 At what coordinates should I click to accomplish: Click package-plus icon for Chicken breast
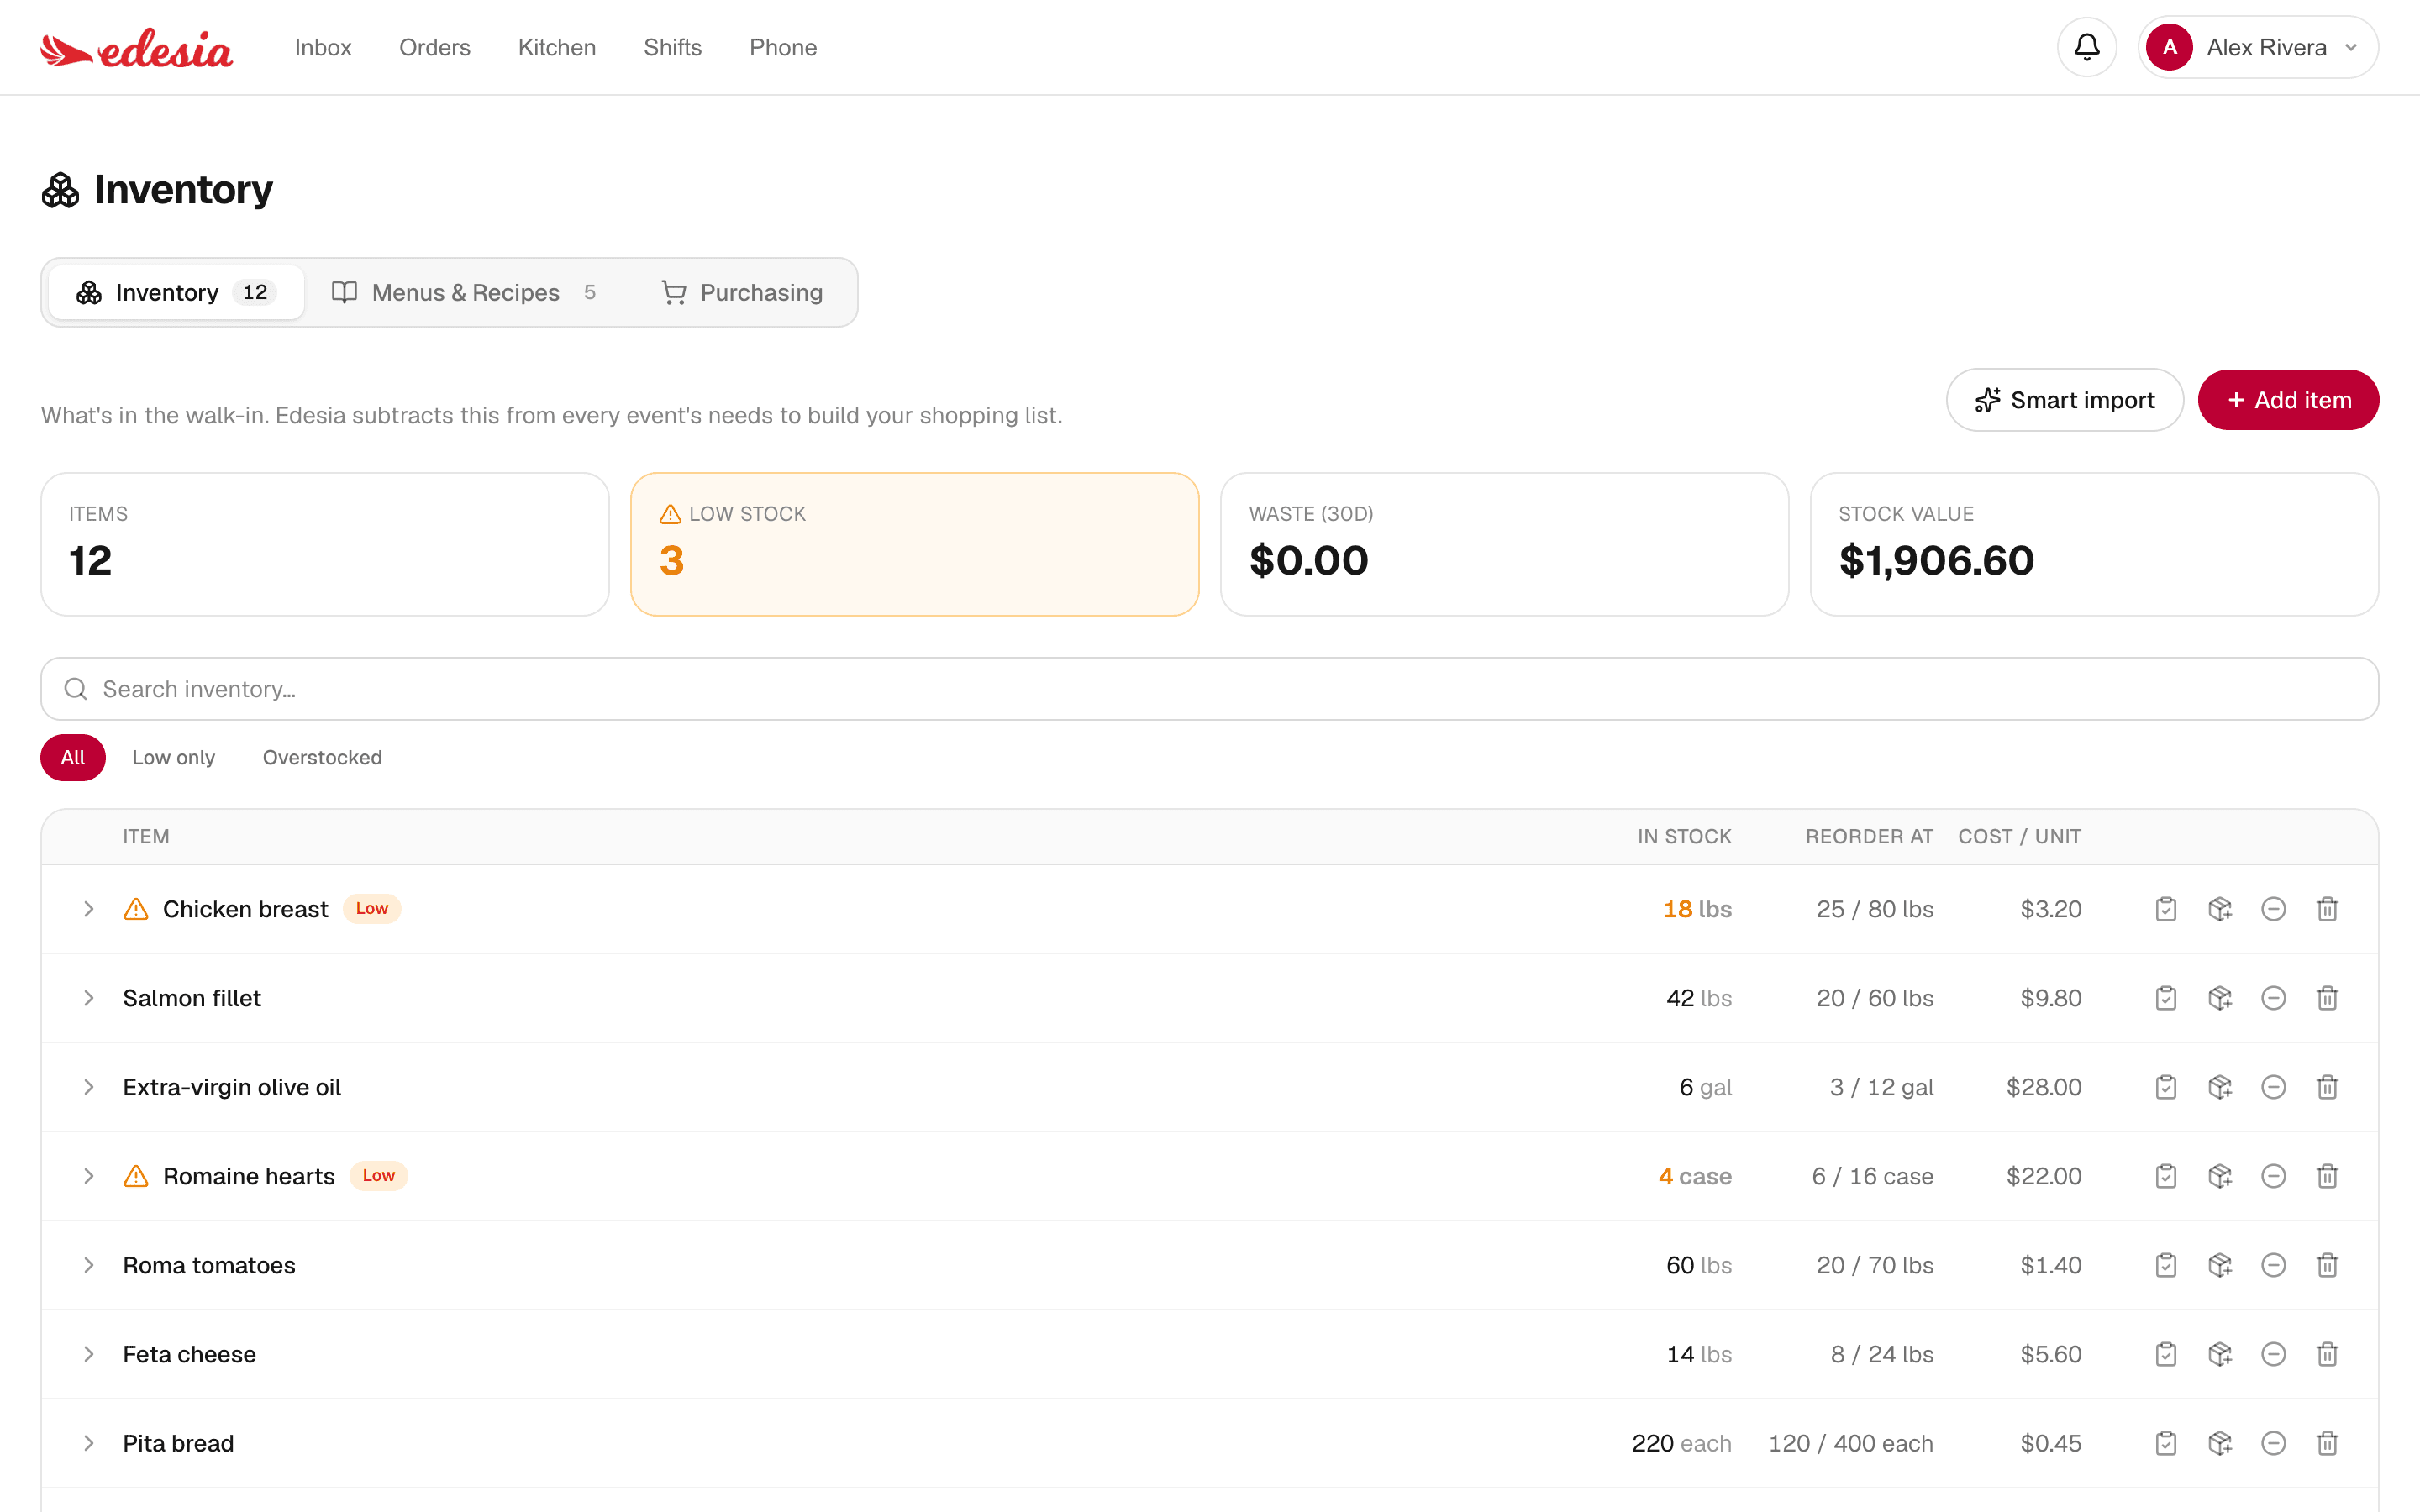2220,909
